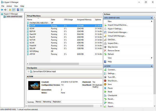The width and height of the screenshot is (156, 111).
Task: Sort by Uptime column header
Action: point(98,19)
